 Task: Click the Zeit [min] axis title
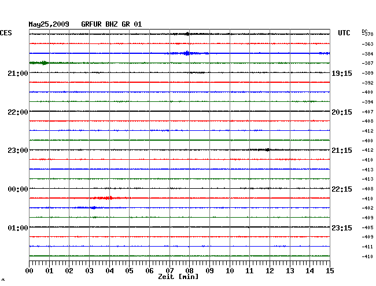[x=178, y=277]
